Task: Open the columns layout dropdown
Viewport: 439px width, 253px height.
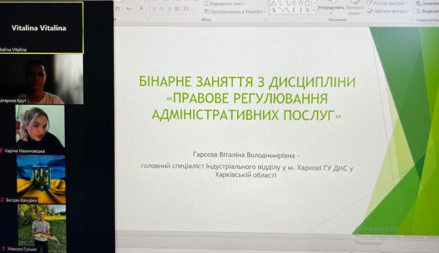Action: point(187,9)
